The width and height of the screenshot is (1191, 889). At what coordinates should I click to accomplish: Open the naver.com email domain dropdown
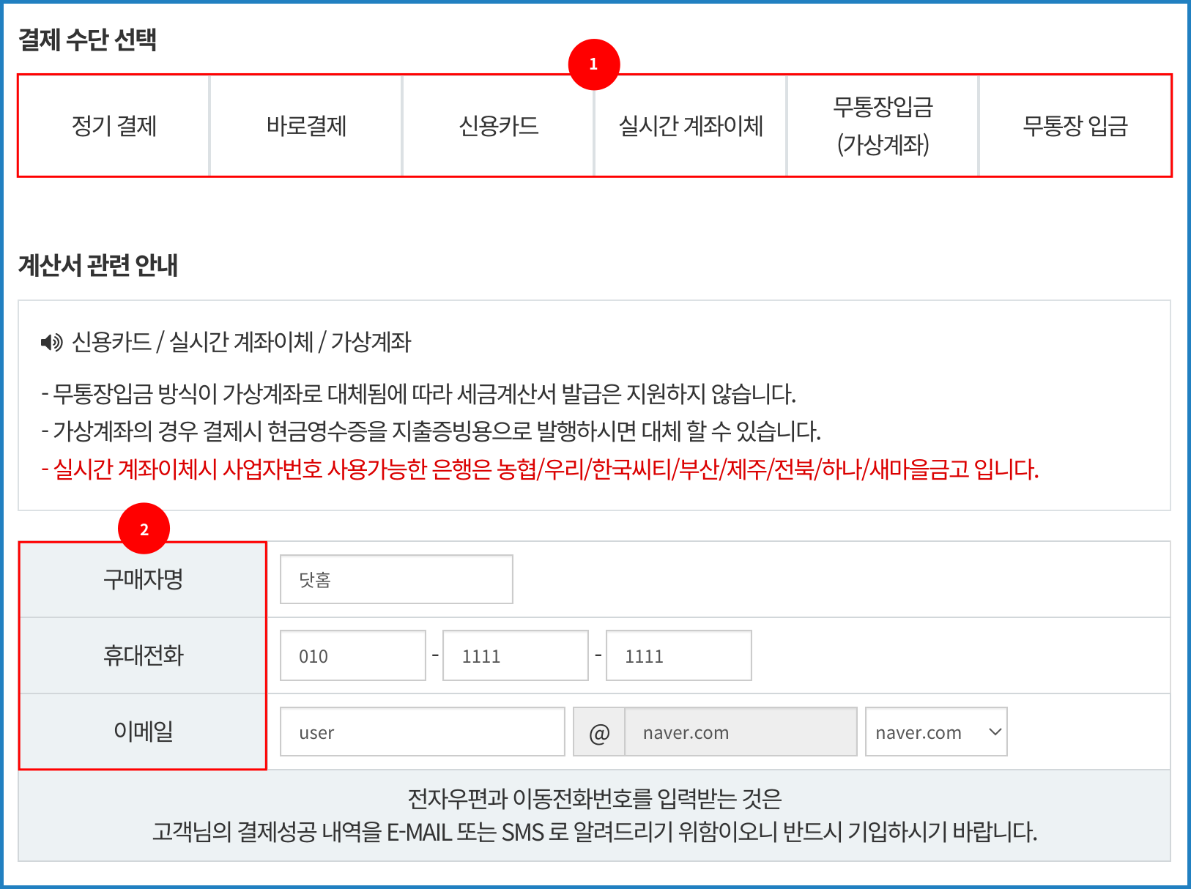(x=935, y=732)
